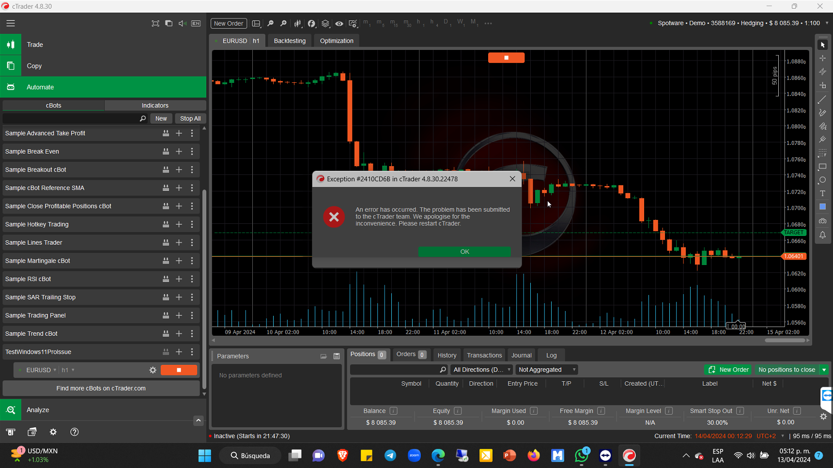Stop cBot with orange button on chart
The height and width of the screenshot is (468, 833).
[x=506, y=58]
